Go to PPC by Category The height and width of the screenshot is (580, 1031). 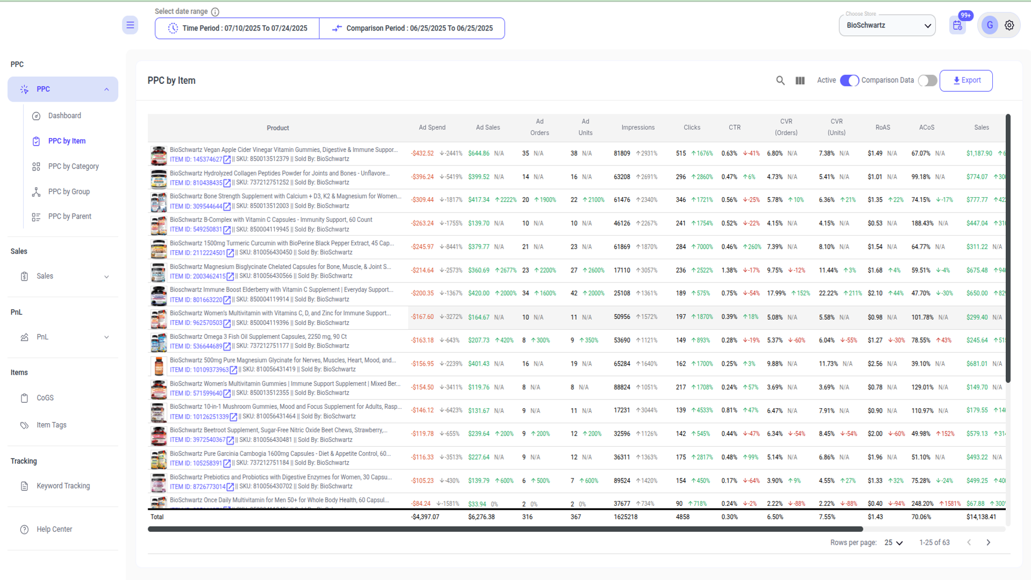pos(73,166)
